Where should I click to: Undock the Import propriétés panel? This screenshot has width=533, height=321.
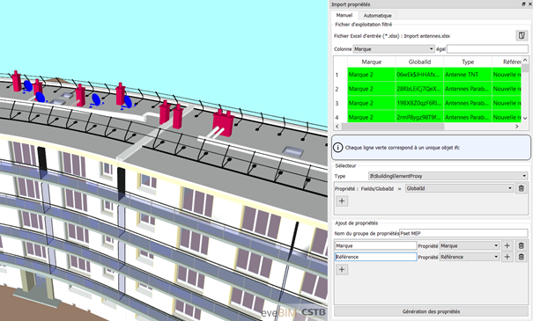(523, 4)
